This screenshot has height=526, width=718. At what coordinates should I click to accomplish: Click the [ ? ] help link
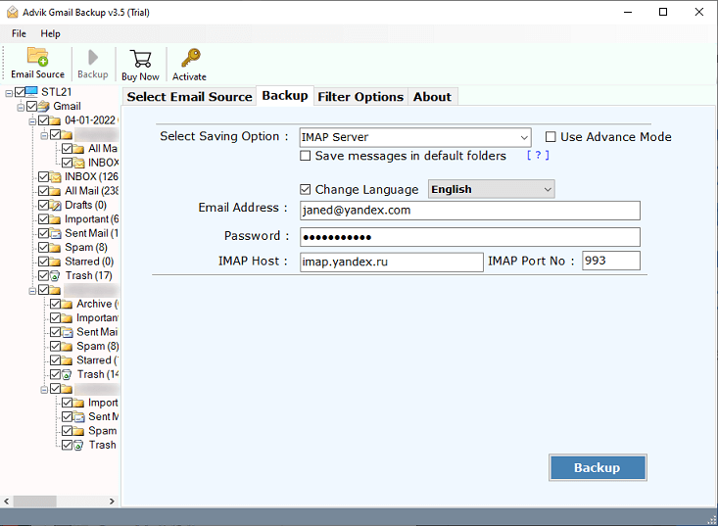pos(538,155)
